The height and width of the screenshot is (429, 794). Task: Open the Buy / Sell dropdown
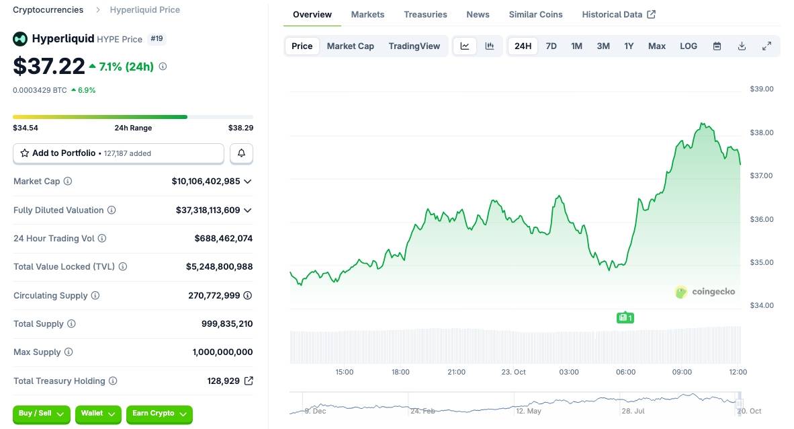[41, 414]
